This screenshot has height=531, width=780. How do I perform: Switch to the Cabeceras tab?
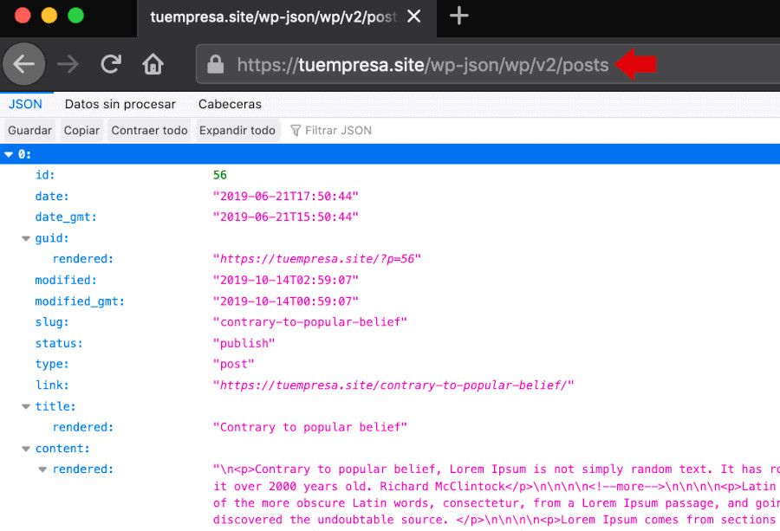point(230,104)
